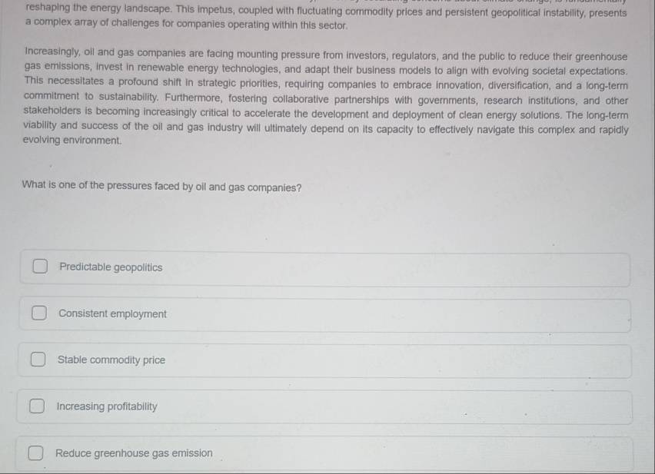The image size is (655, 474).
Task: Click the 'Predictable geopolitics' answer label text
Action: [111, 267]
